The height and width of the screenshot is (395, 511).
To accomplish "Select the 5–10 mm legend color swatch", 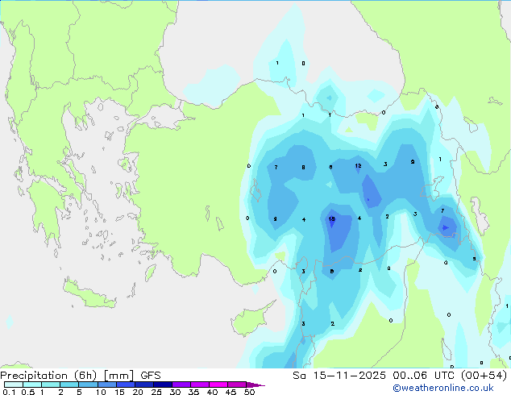I will 89,385.
